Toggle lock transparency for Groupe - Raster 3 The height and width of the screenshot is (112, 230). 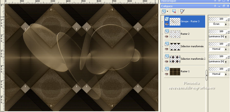coord(228,20)
